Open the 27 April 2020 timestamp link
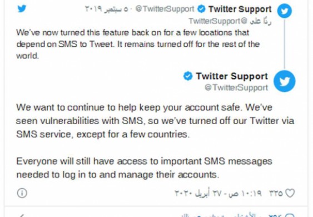 (x=218, y=193)
